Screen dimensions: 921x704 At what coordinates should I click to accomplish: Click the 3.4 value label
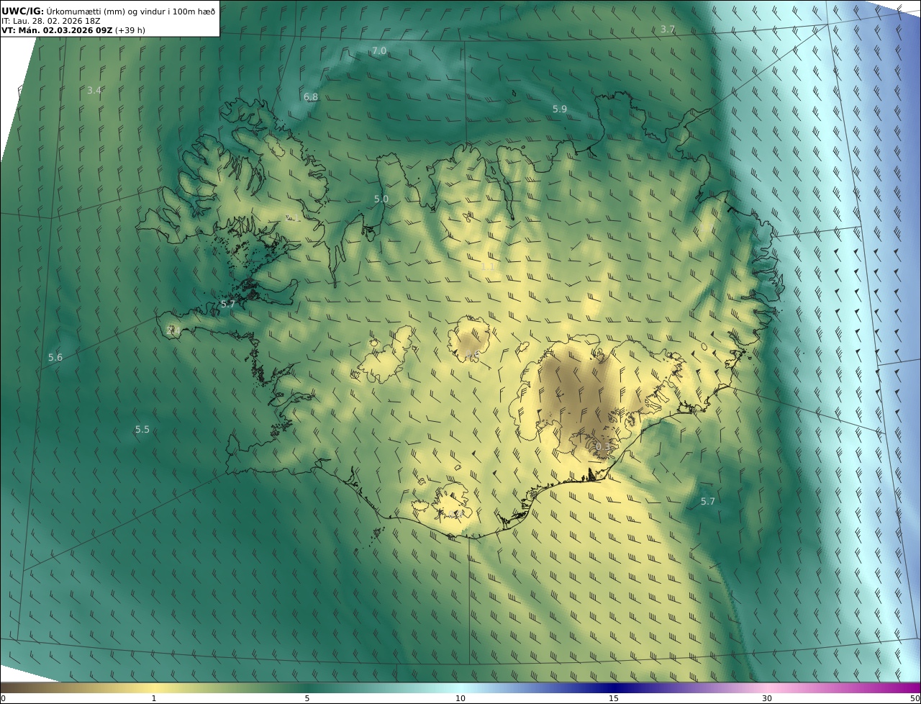(x=94, y=90)
